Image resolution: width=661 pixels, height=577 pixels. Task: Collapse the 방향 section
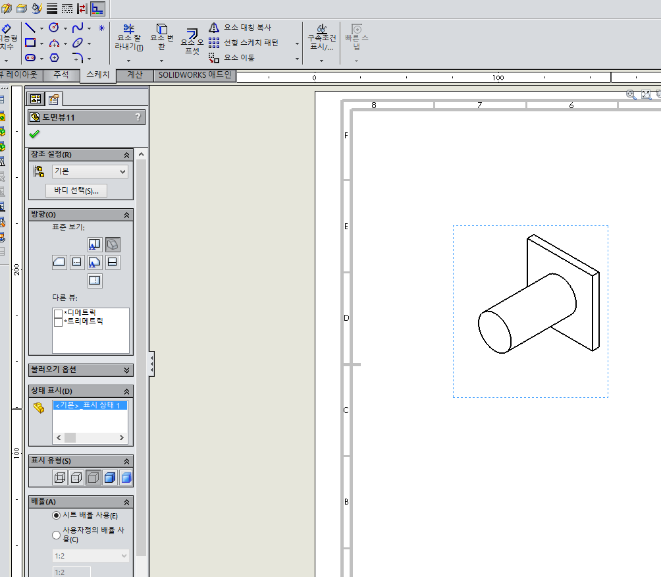coord(126,215)
